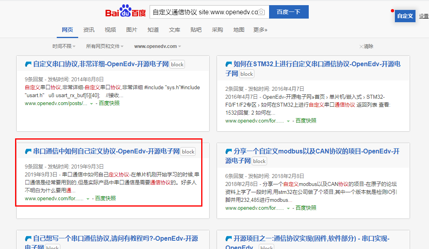
Task: Open result 分享一个自定义modbus以及CAN协议的项目
Action: pyautogui.click(x=312, y=156)
